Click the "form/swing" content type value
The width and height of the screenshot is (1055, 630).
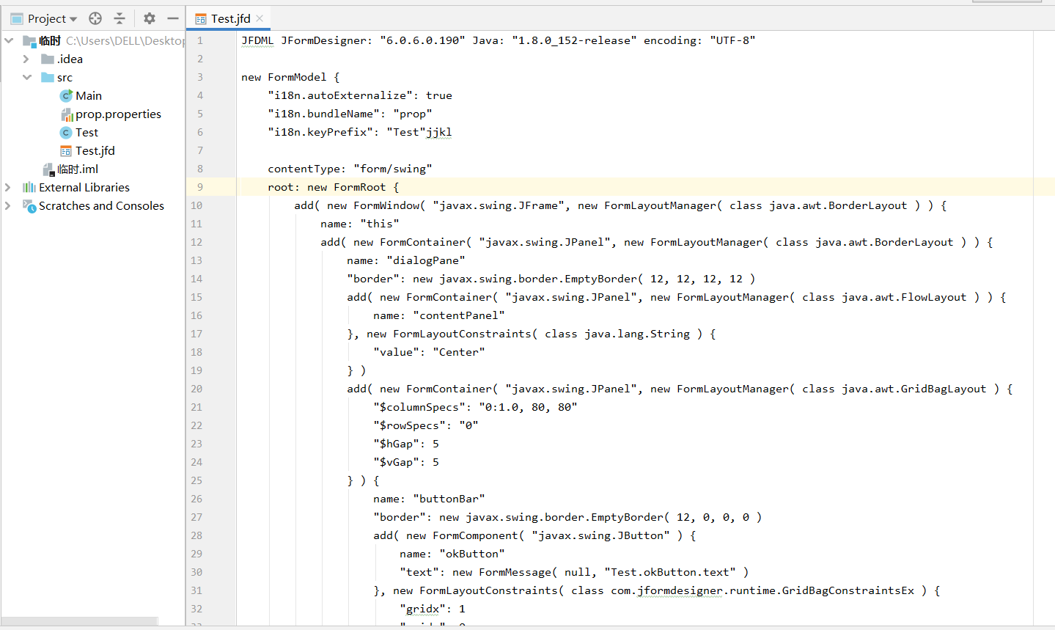pyautogui.click(x=393, y=169)
